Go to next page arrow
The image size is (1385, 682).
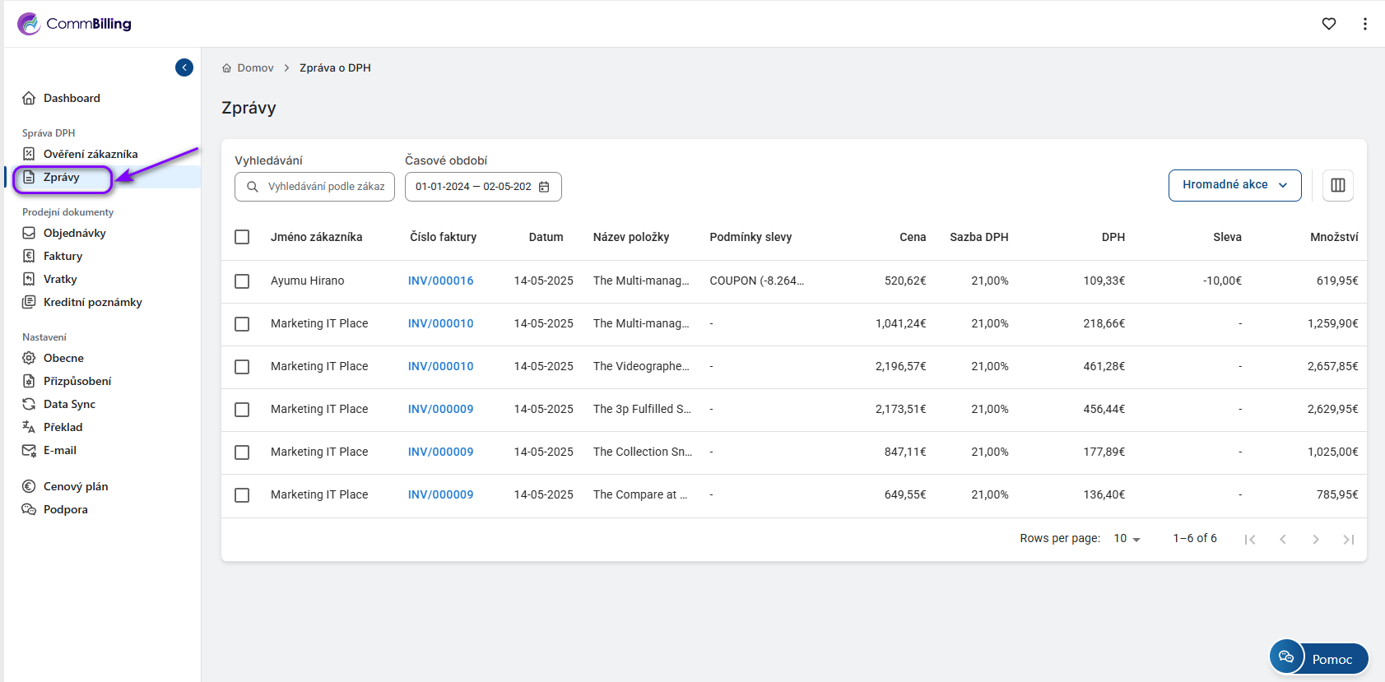coord(1315,539)
